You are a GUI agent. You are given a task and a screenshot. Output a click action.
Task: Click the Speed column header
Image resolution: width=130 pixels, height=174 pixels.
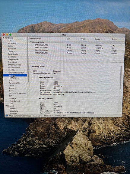point(97,39)
